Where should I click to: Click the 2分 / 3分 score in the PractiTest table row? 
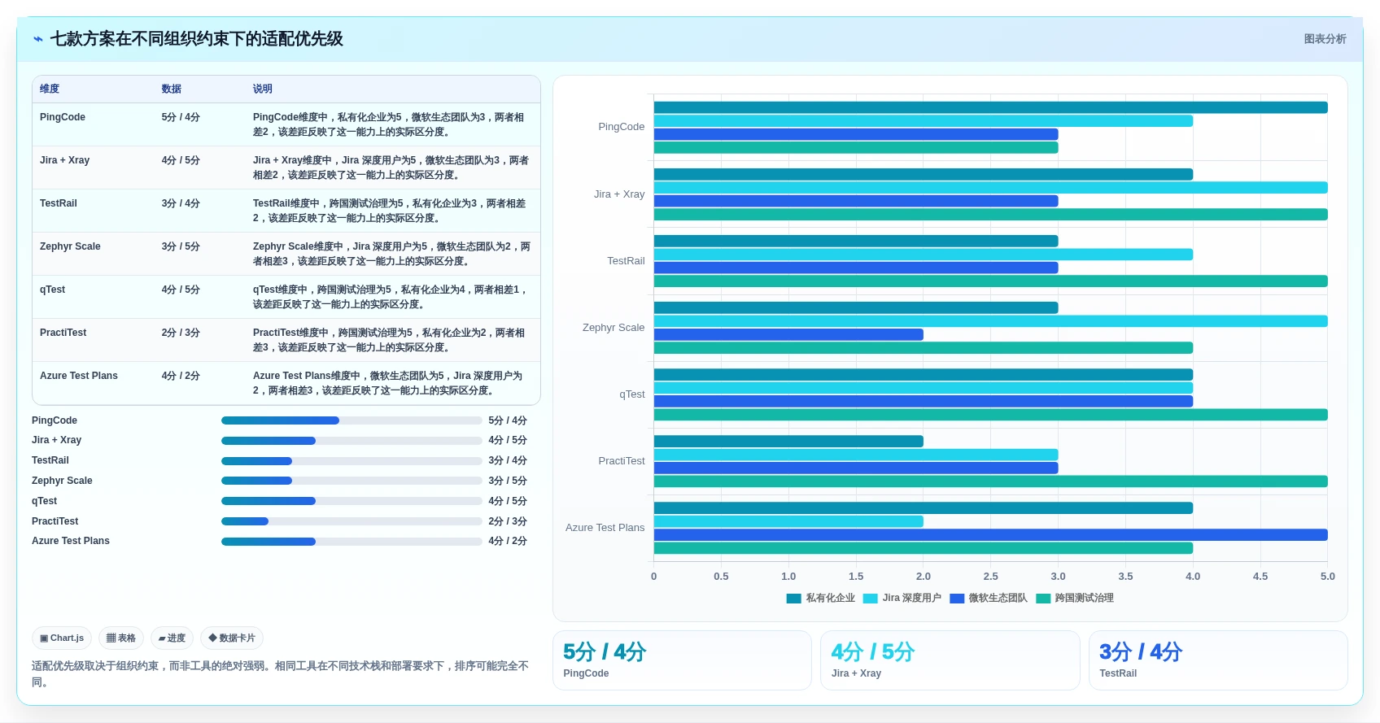[181, 333]
